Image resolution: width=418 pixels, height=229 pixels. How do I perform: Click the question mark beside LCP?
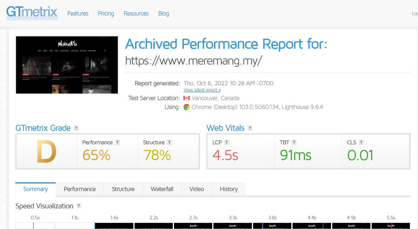(x=227, y=142)
